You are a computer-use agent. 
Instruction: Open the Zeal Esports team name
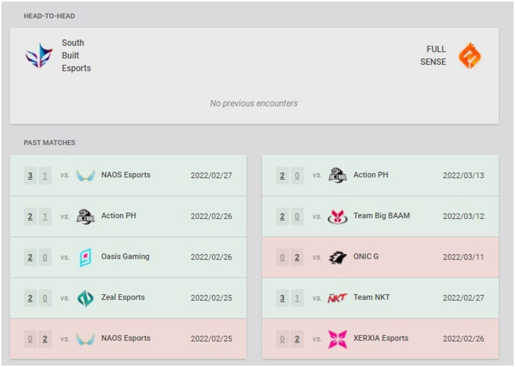(123, 297)
